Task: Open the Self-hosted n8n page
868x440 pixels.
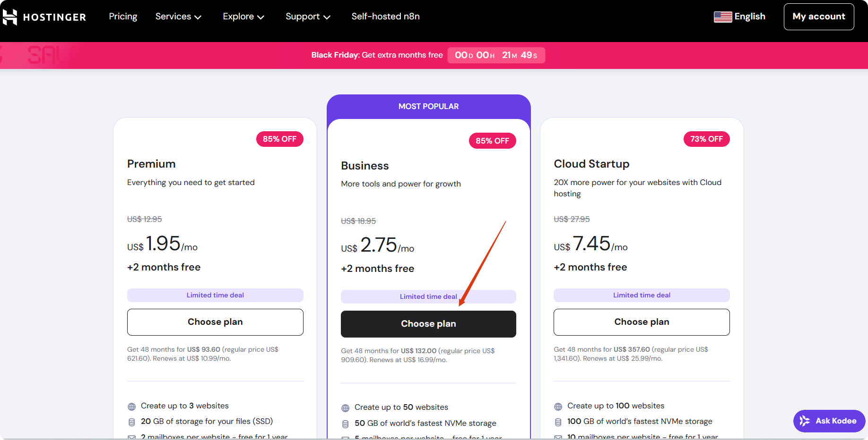Action: [385, 16]
